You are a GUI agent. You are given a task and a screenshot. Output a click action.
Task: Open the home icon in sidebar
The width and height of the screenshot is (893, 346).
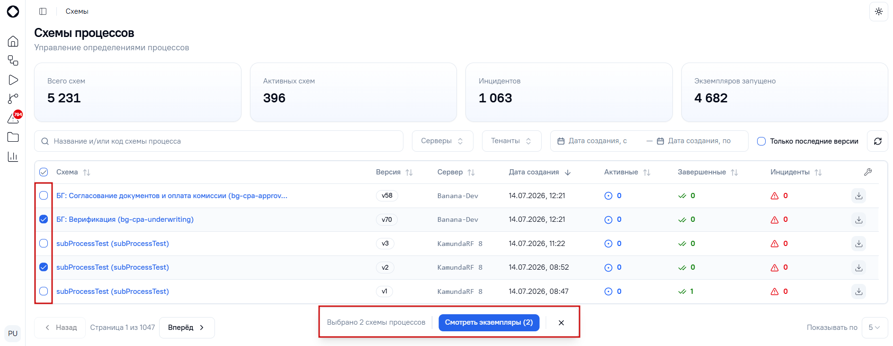tap(13, 41)
